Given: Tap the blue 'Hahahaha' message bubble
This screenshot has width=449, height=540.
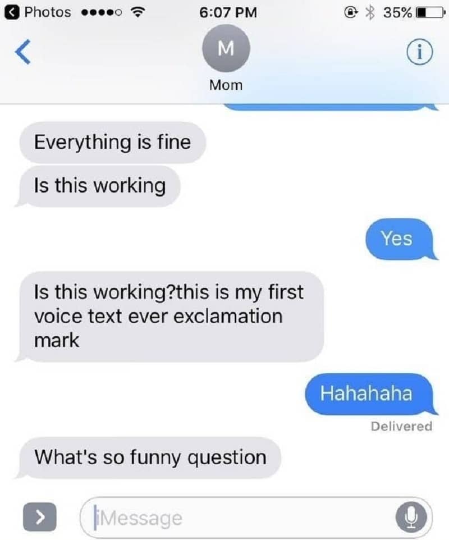Looking at the screenshot, I should click(x=370, y=393).
